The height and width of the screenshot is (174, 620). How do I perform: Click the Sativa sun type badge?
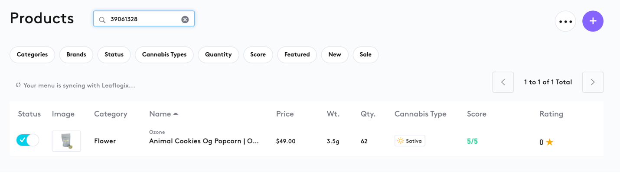[x=410, y=141]
